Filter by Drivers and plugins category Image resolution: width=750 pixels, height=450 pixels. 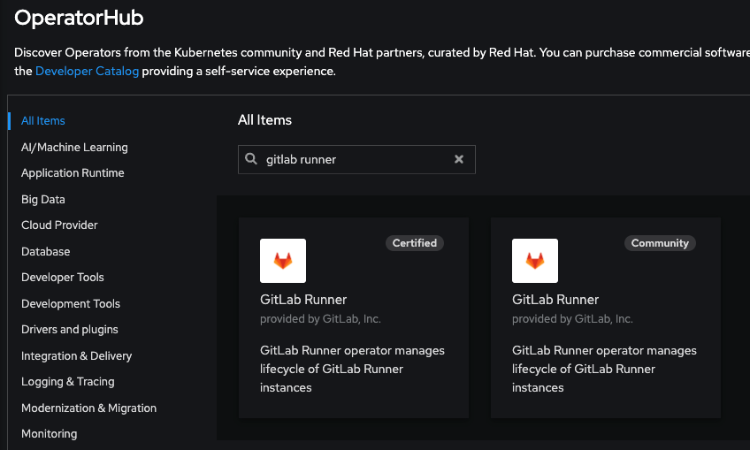tap(70, 330)
